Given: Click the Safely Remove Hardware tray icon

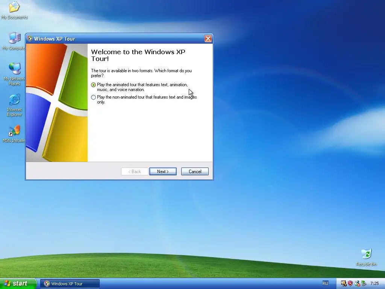Looking at the screenshot, I should (364, 284).
